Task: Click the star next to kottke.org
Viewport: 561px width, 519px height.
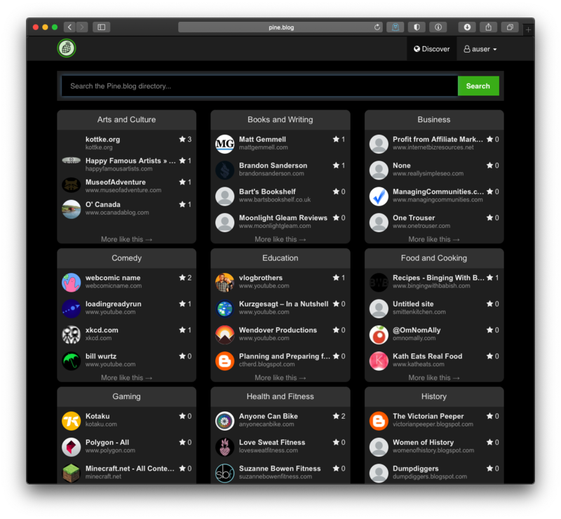Action: [182, 140]
